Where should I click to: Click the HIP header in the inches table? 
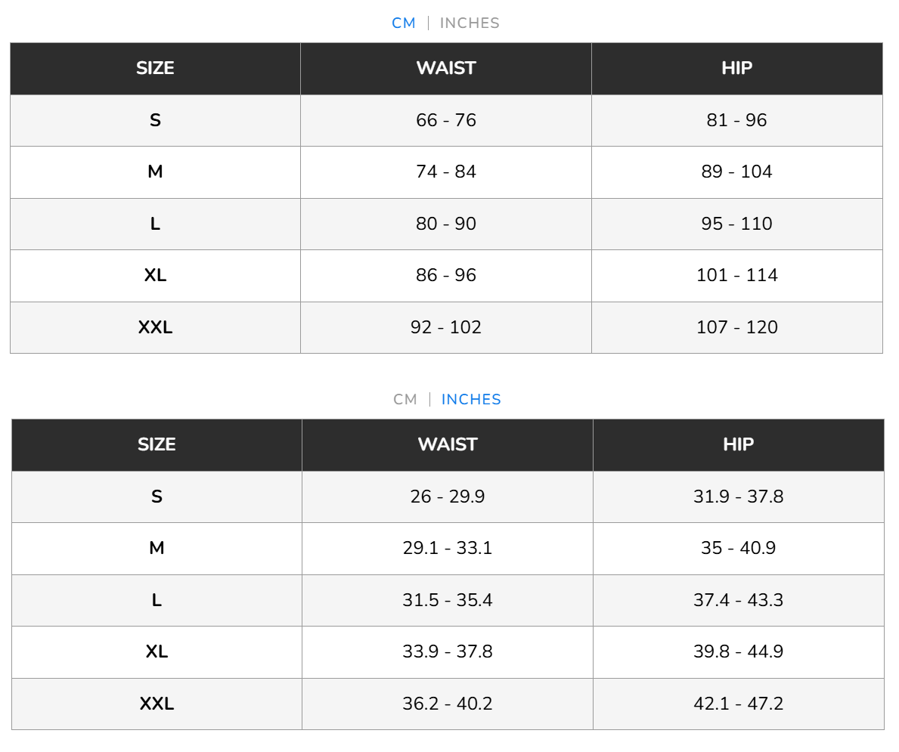(738, 445)
